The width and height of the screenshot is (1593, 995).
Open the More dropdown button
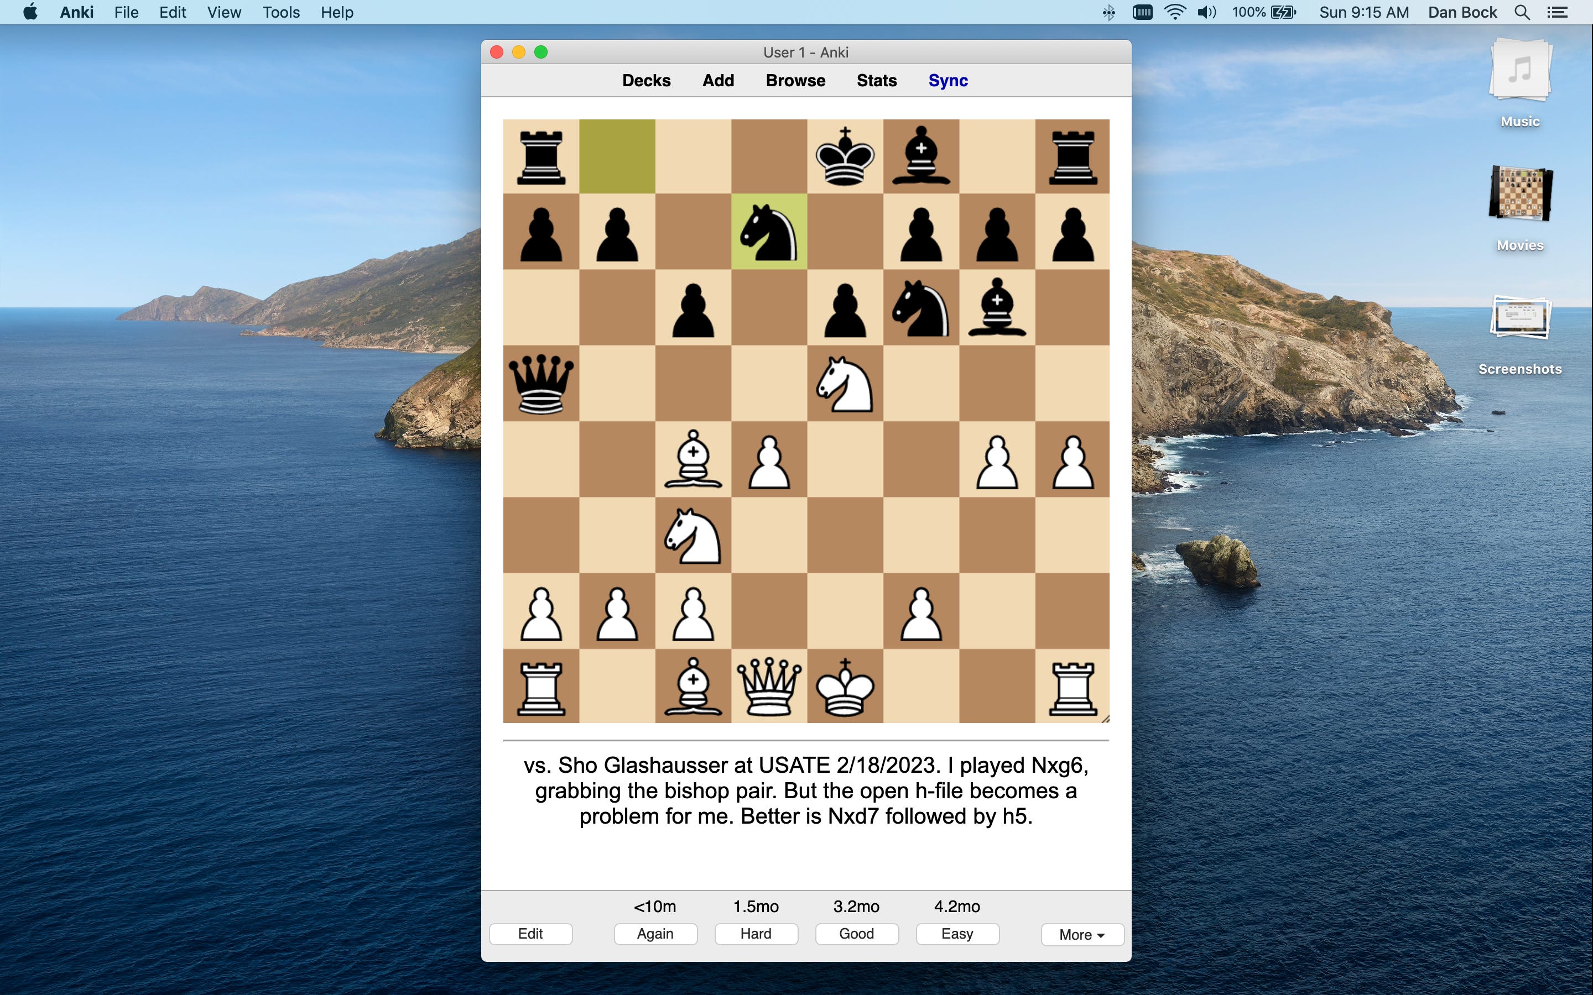click(1081, 934)
